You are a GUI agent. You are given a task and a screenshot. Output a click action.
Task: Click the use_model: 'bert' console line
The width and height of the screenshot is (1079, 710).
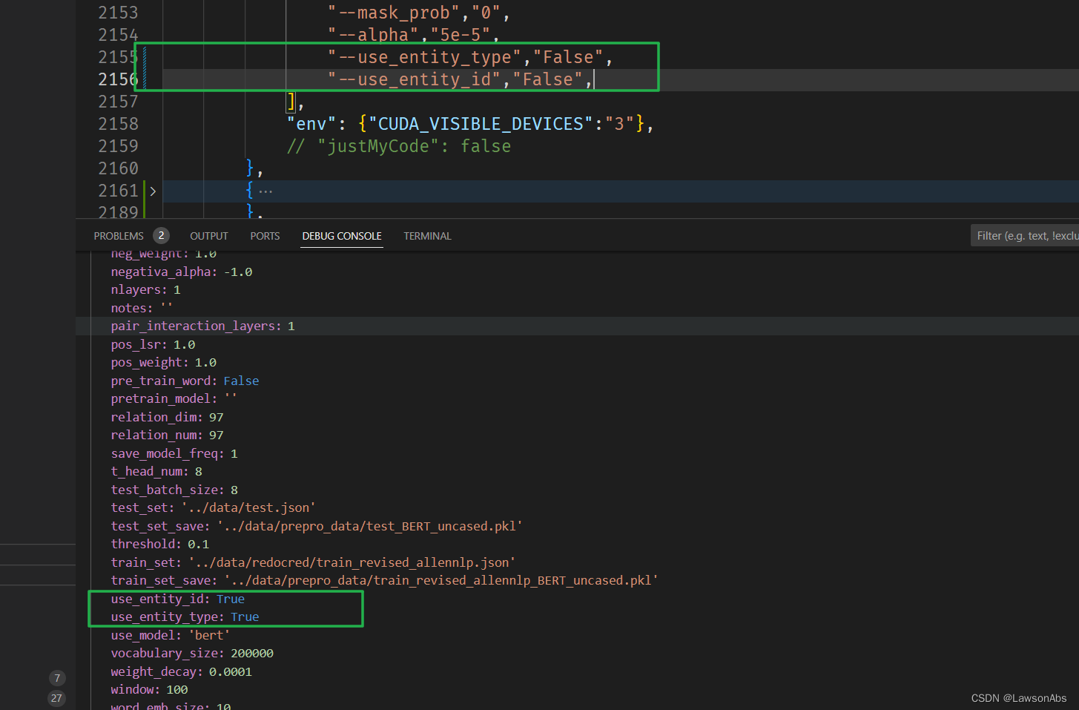tap(171, 635)
